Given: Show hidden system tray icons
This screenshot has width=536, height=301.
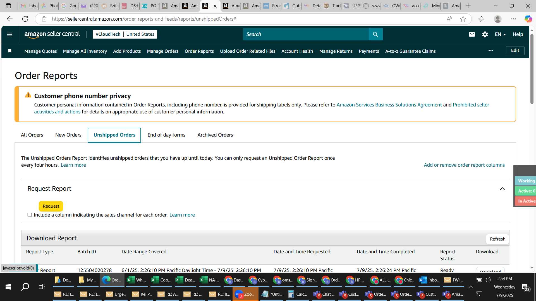Looking at the screenshot, I should pyautogui.click(x=471, y=287).
